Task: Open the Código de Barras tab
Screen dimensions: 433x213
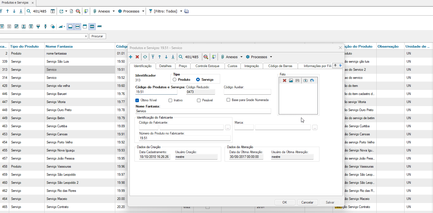Action: 280,66
